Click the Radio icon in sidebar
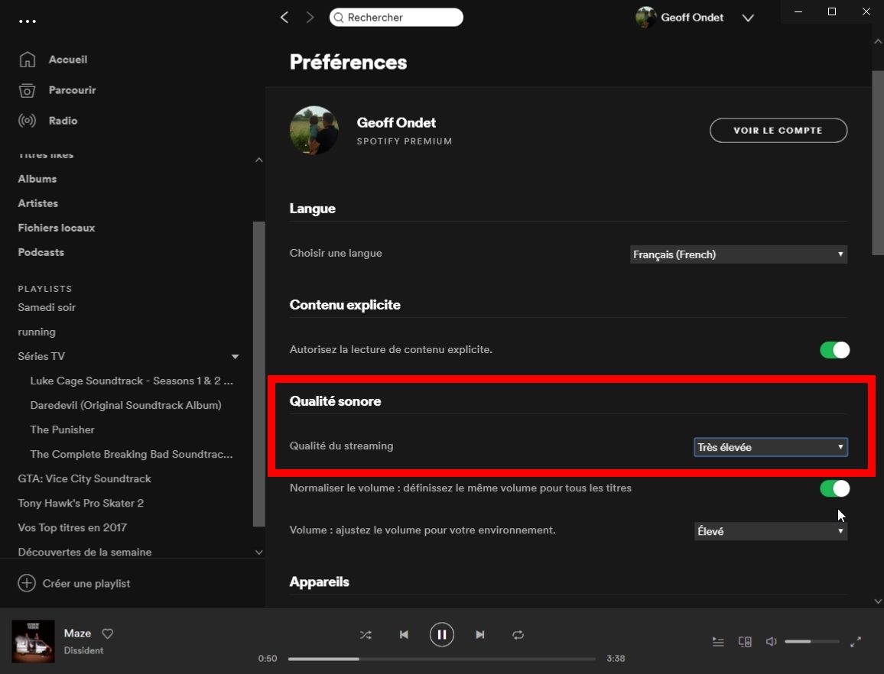Screen dimensions: 884x674 pyautogui.click(x=27, y=121)
